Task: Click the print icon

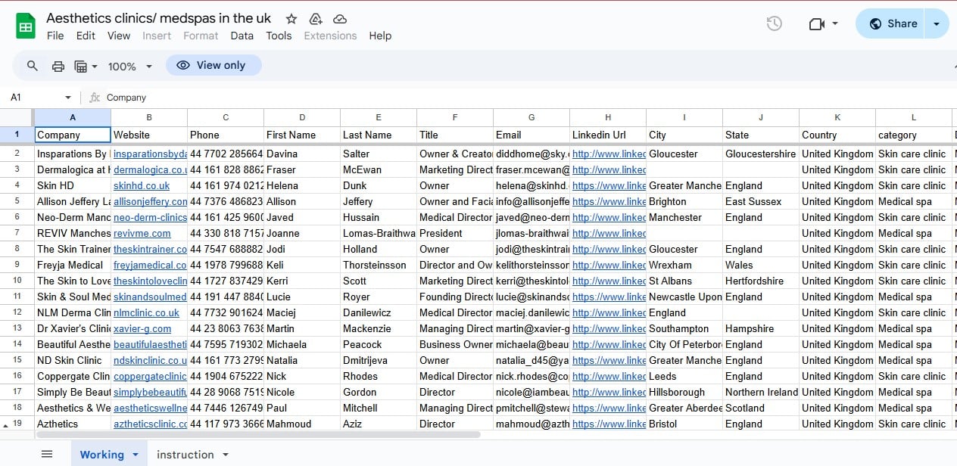Action: pyautogui.click(x=58, y=65)
